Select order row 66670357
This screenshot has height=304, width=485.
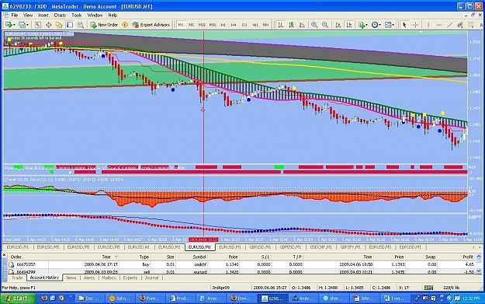[242, 264]
